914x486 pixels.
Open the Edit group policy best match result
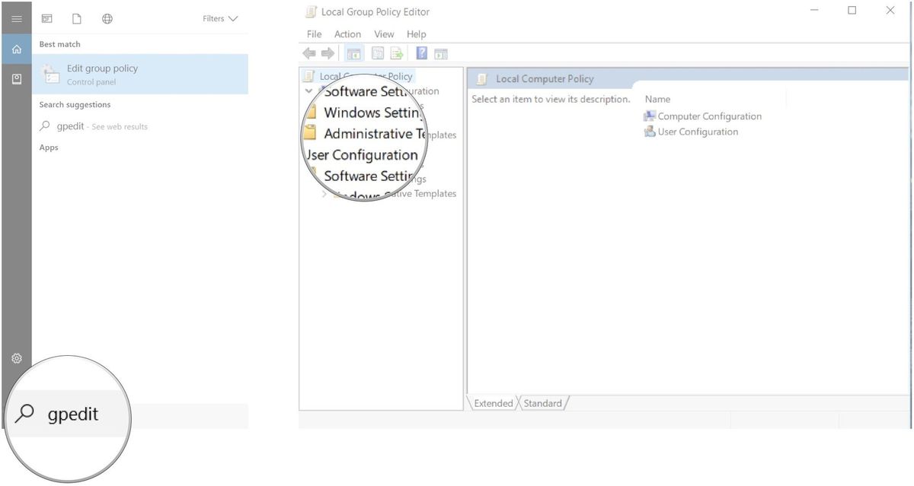[140, 74]
